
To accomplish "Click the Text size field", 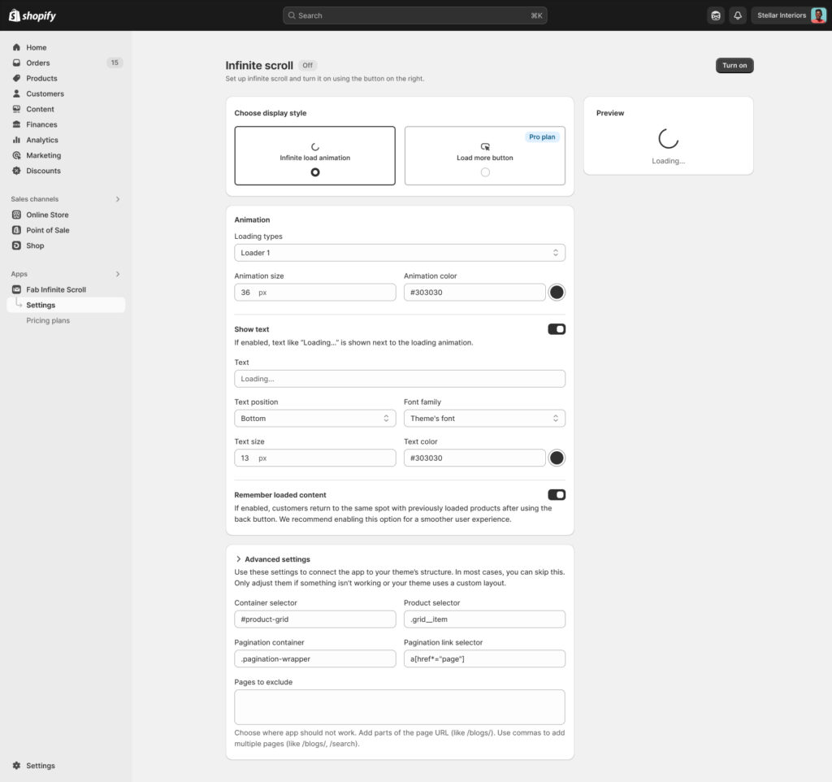I will point(315,458).
